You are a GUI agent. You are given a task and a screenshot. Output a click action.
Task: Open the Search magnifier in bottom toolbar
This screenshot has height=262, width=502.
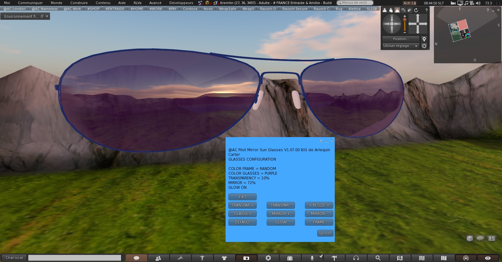click(x=378, y=258)
